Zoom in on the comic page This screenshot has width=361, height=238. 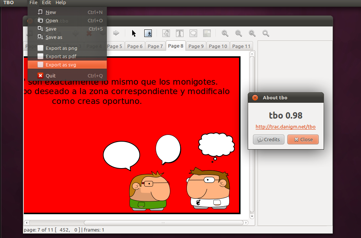[x=225, y=33]
